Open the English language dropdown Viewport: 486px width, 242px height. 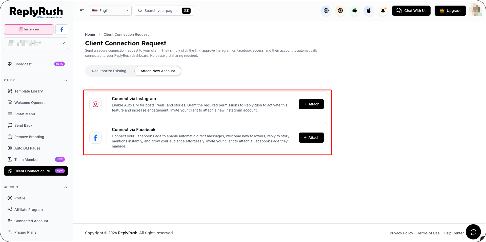(110, 11)
